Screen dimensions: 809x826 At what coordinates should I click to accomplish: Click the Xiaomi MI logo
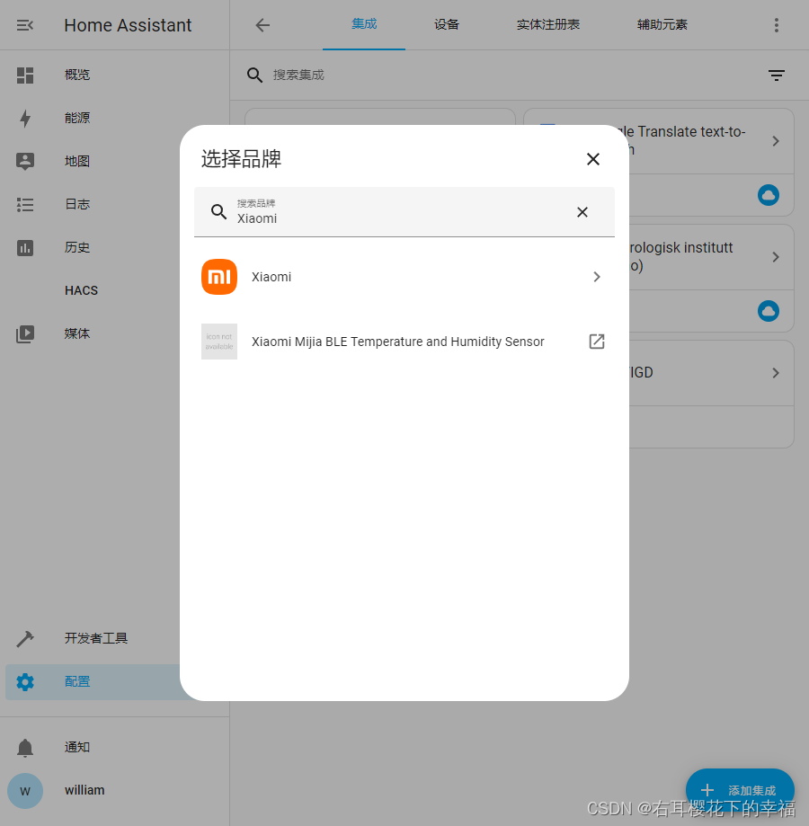click(219, 277)
